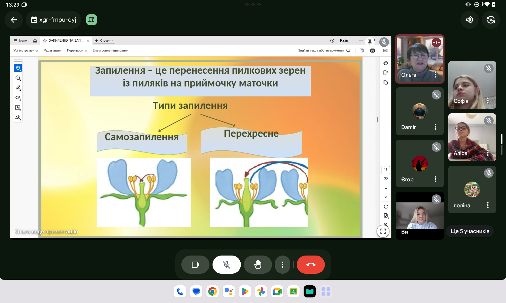The width and height of the screenshot is (506, 303).
Task: Open options menu for Damir
Action: 435,127
